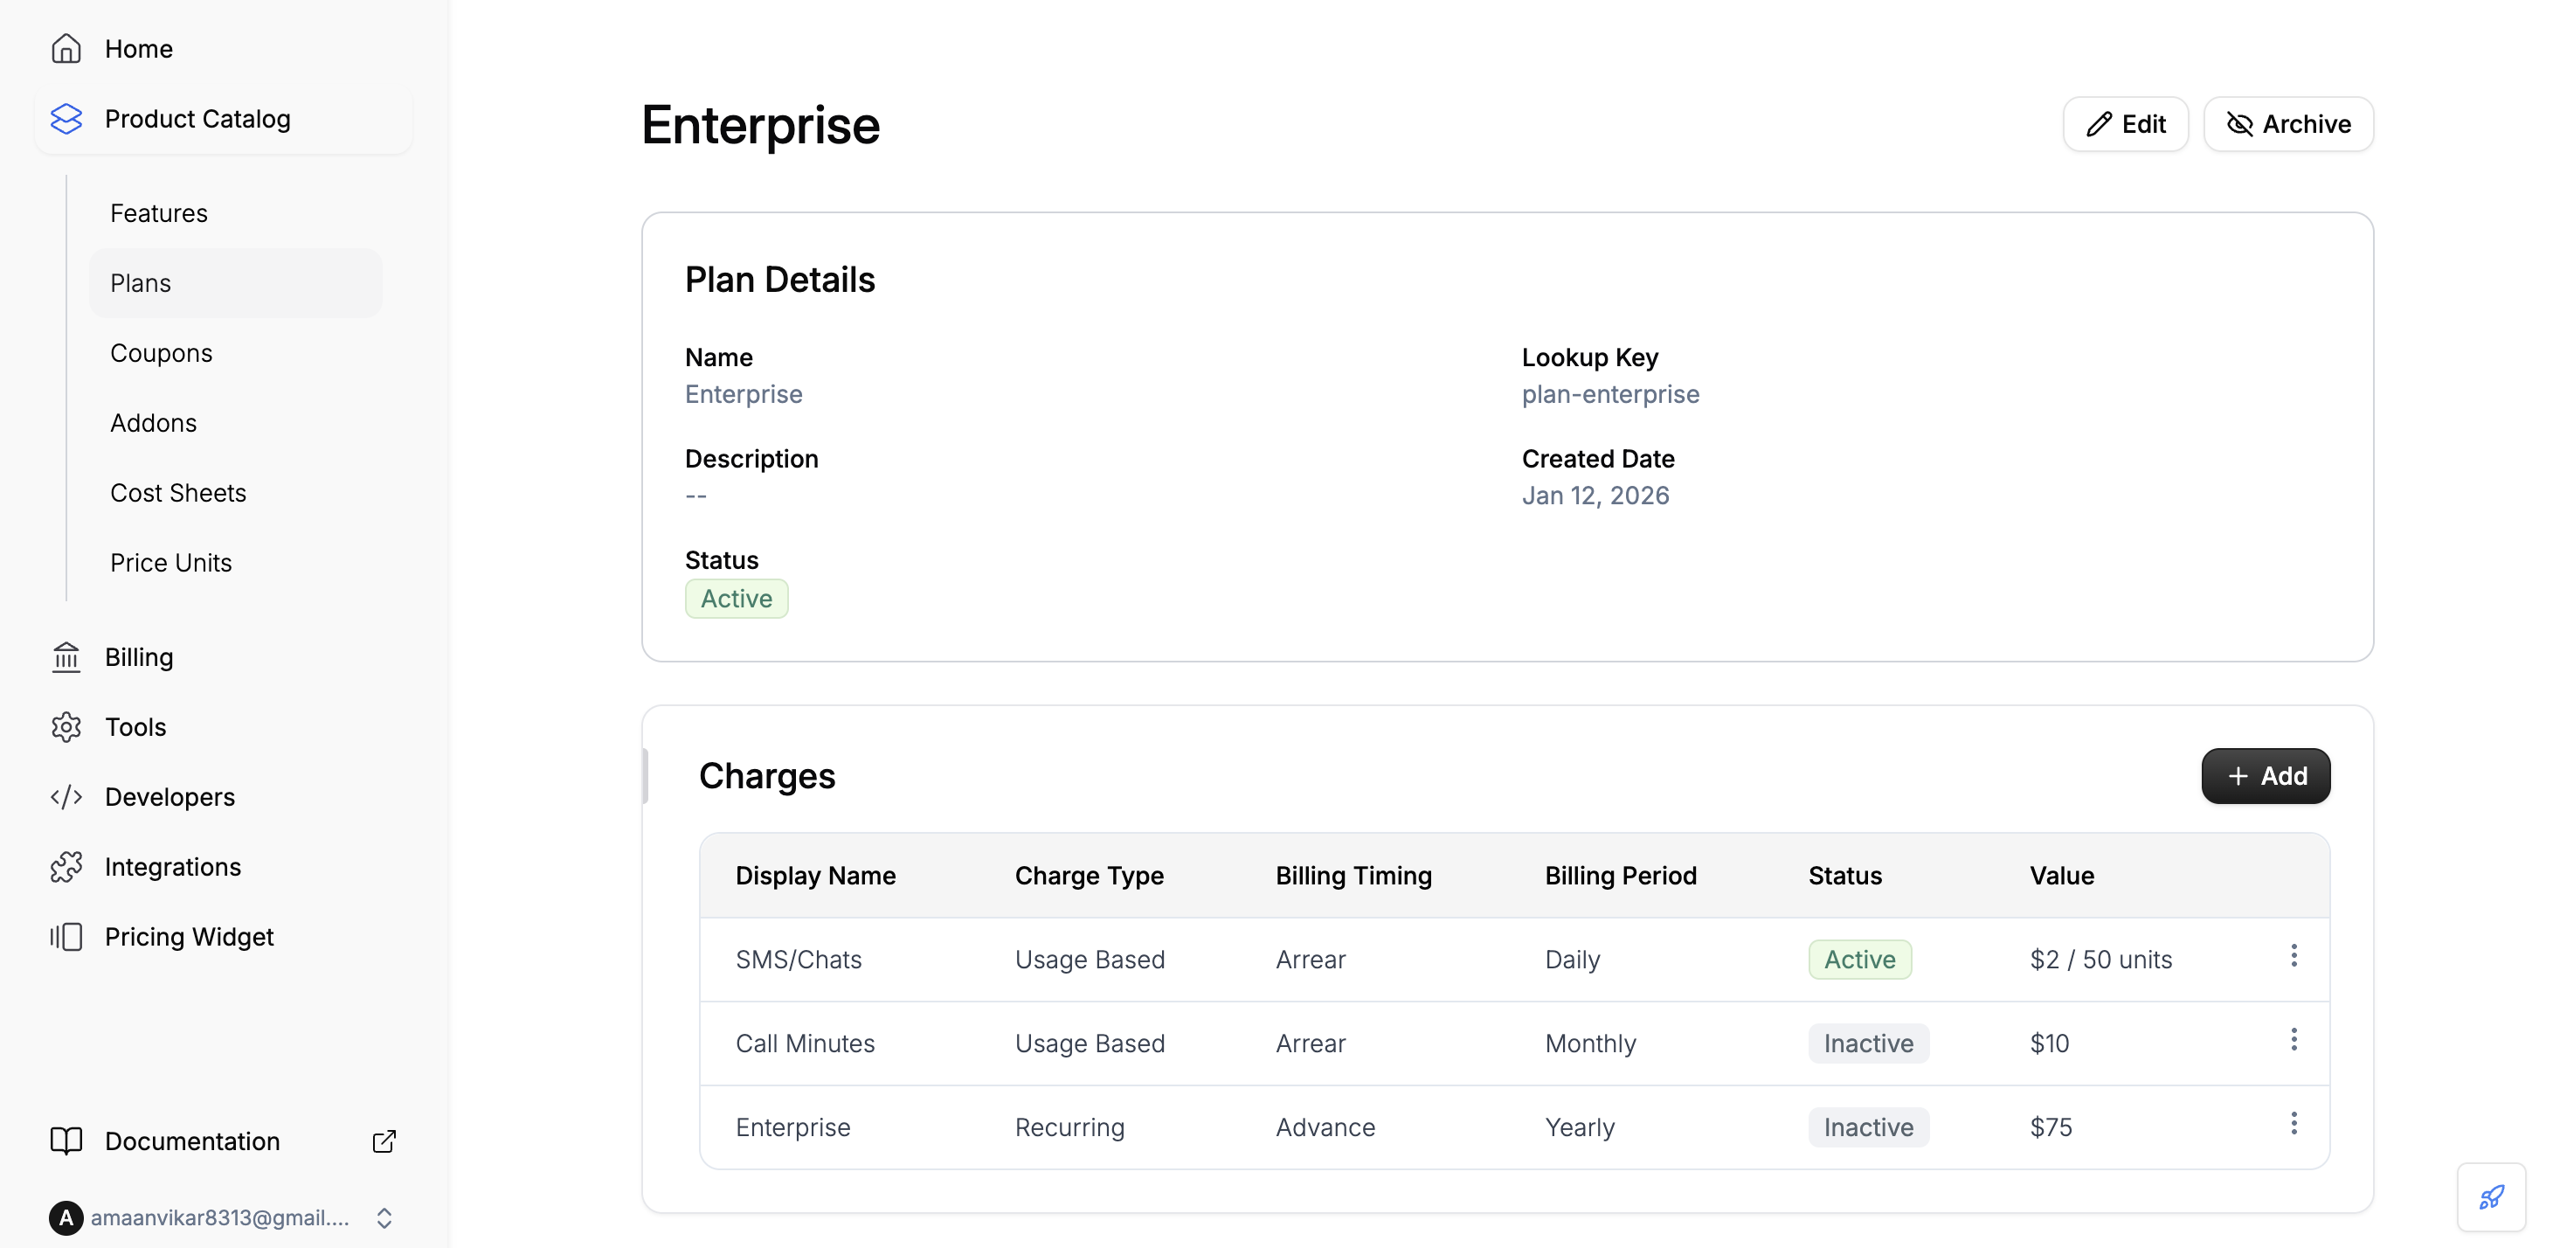This screenshot has height=1248, width=2553.
Task: Open the Pricing Widget panel
Action: (189, 936)
